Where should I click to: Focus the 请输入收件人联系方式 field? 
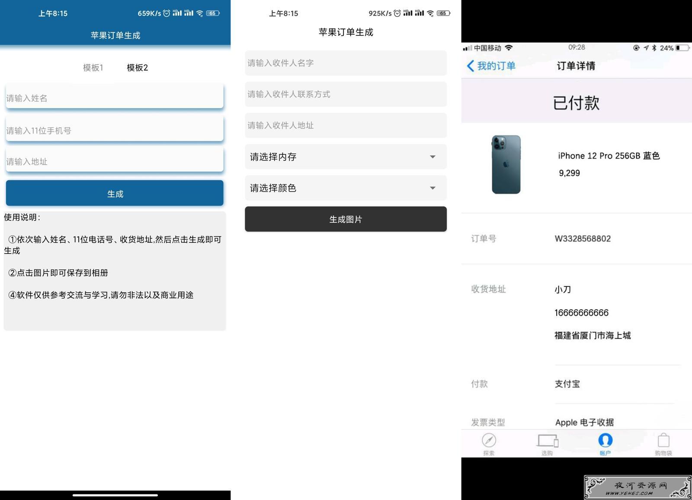point(346,94)
